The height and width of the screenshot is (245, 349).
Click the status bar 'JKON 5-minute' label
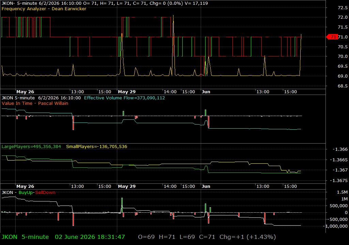point(25,237)
